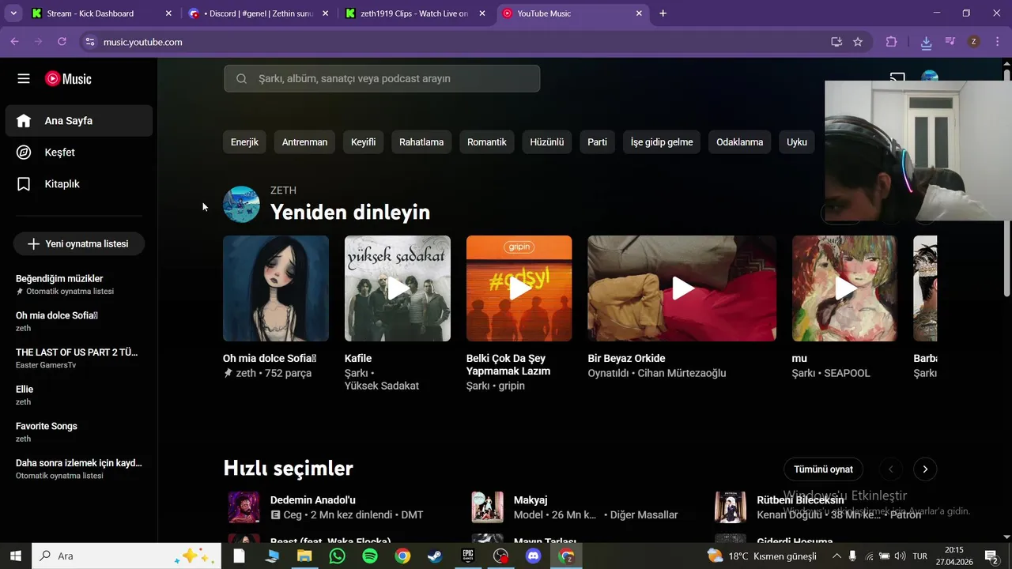Viewport: 1012px width, 569px height.
Task: Open the Extensions puzzle icon
Action: pos(891,42)
